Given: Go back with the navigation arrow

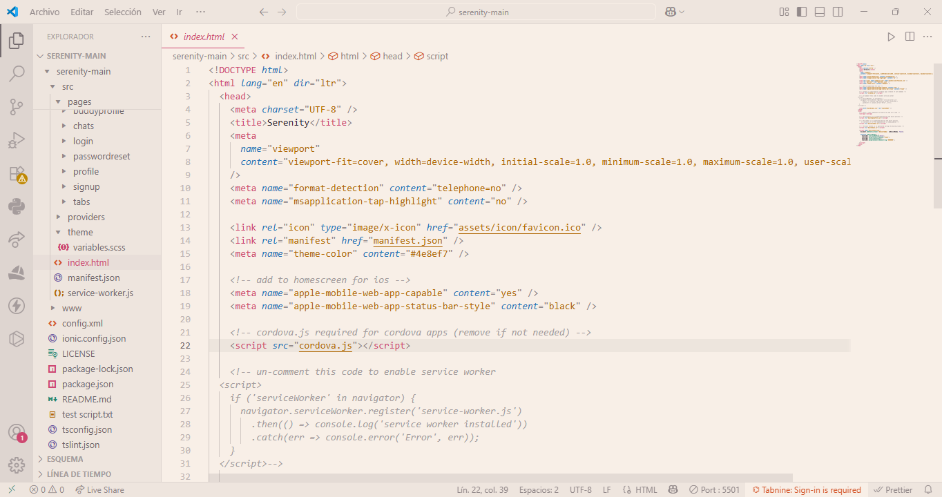Looking at the screenshot, I should point(264,12).
